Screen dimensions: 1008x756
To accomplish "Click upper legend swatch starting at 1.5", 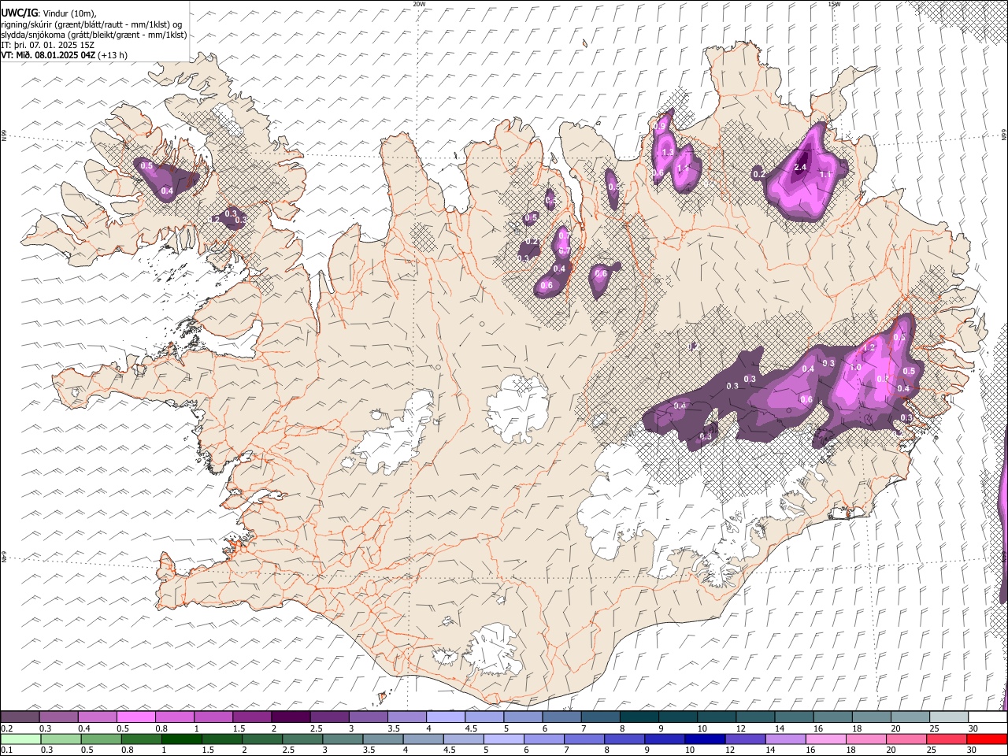I will (252, 717).
